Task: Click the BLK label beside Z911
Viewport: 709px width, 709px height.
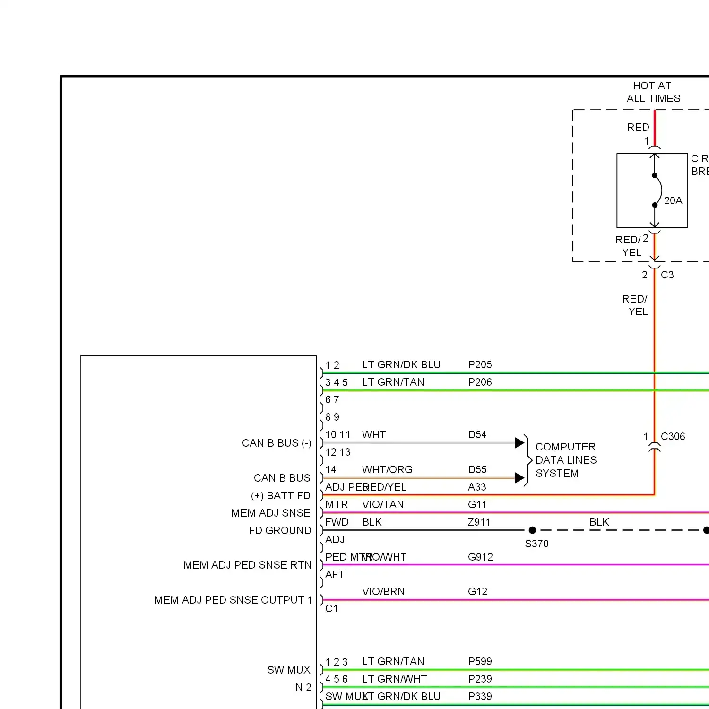Action: point(372,522)
